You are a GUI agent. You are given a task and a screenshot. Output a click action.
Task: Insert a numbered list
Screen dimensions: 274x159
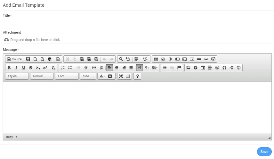tap(63, 68)
